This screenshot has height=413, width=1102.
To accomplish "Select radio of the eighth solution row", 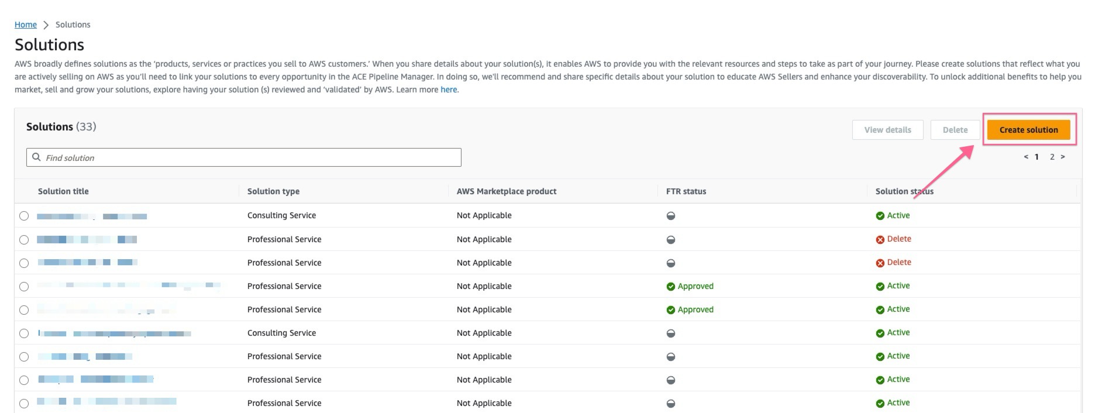I will (24, 380).
